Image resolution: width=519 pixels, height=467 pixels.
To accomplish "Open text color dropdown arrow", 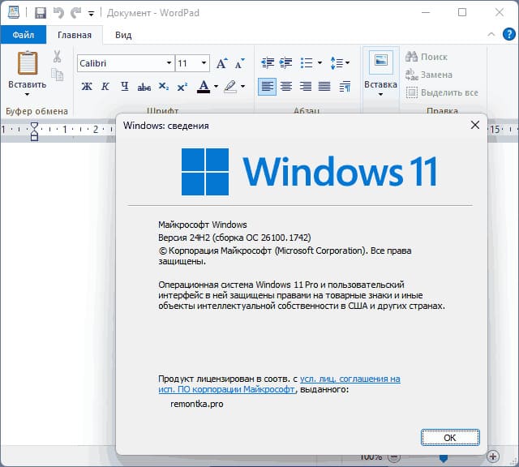I will click(x=217, y=87).
